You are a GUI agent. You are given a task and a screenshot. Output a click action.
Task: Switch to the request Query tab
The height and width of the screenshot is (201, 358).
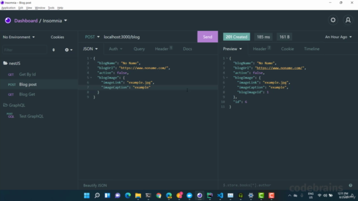[x=139, y=49]
